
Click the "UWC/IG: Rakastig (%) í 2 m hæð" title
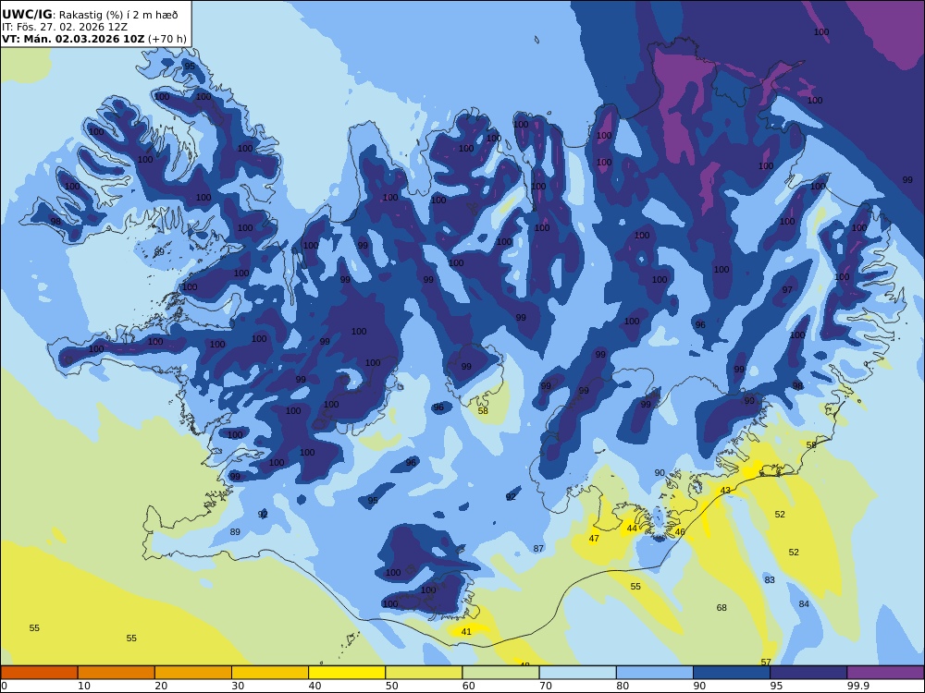pos(90,15)
